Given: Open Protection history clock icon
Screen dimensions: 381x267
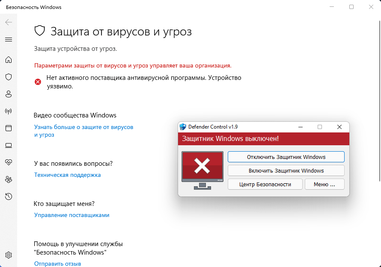Looking at the screenshot, I should pos(9,197).
